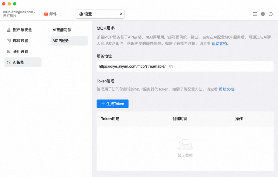Click the AI智能 sidebar icon
The width and height of the screenshot is (278, 177).
click(9, 62)
